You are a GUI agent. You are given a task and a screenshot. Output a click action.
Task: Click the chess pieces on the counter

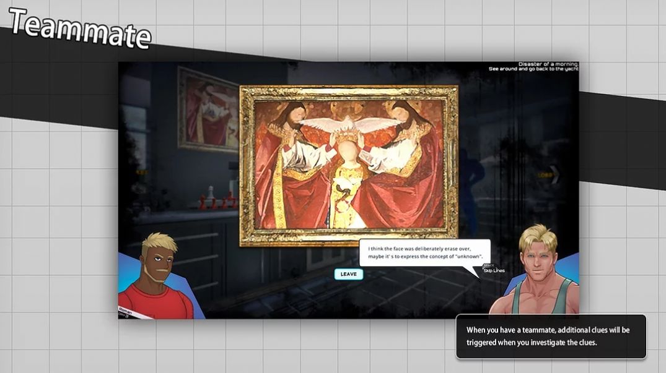pyautogui.click(x=218, y=199)
